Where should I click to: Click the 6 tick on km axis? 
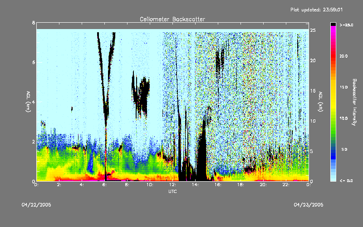(34, 62)
